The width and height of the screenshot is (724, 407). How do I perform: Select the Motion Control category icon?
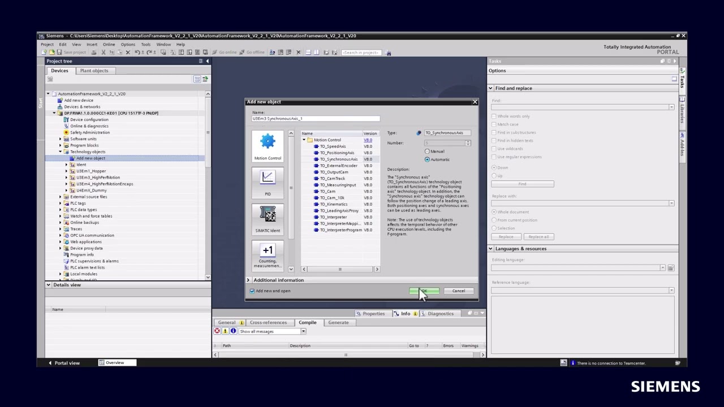coord(268,146)
